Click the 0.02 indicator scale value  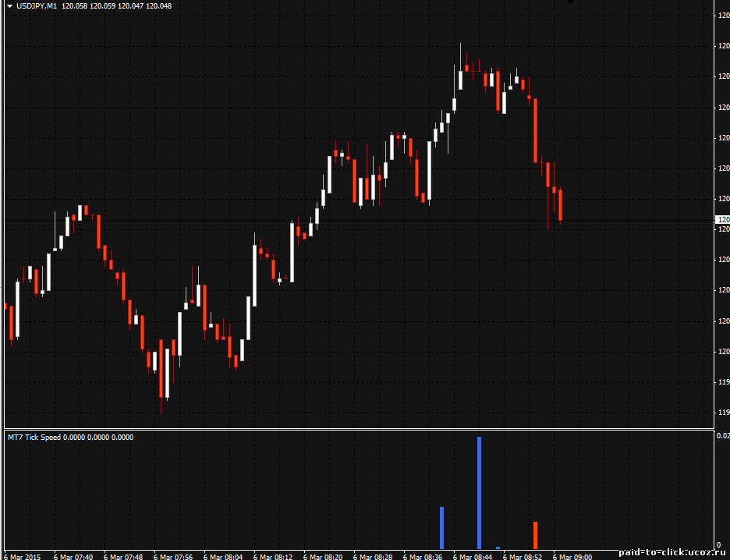click(722, 436)
